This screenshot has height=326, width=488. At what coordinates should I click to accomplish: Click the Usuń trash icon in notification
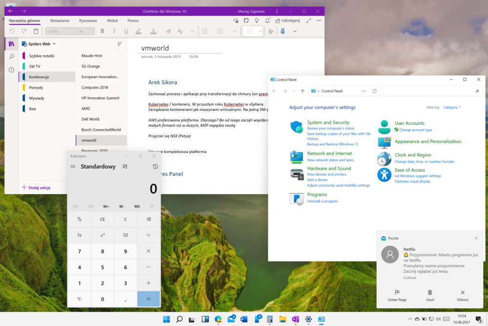coord(430,295)
